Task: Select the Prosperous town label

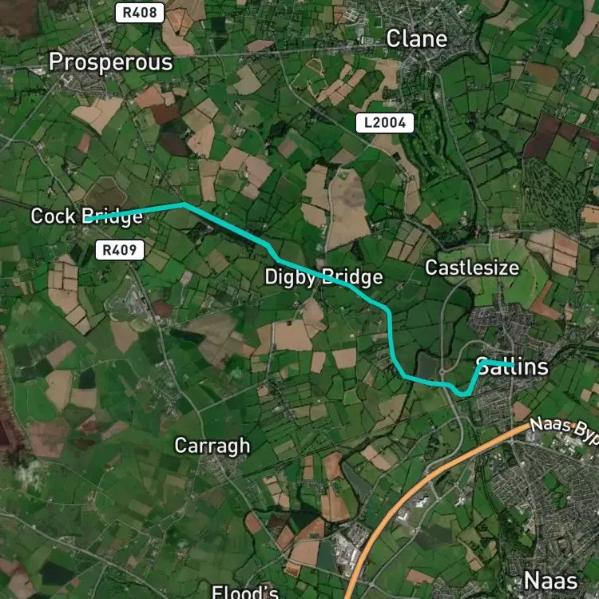Action: 111,62
